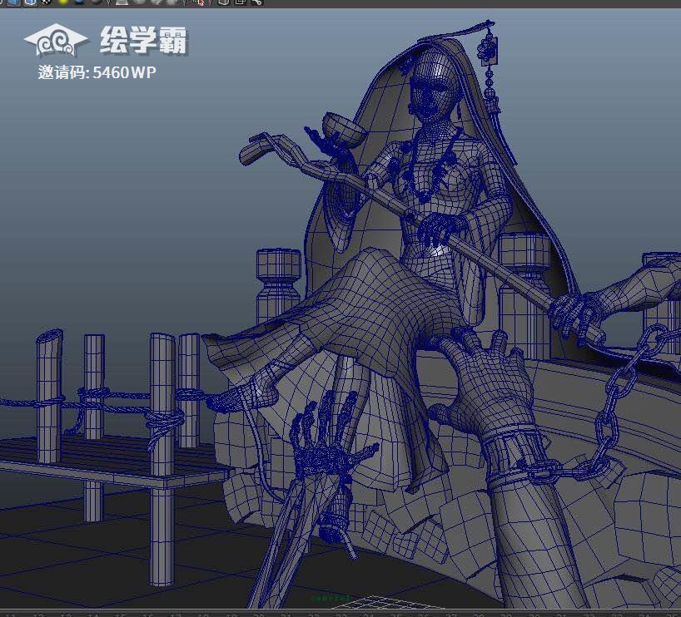Enable textured display via the checker icon
Screen dimensions: 681x617
tap(46, 2)
